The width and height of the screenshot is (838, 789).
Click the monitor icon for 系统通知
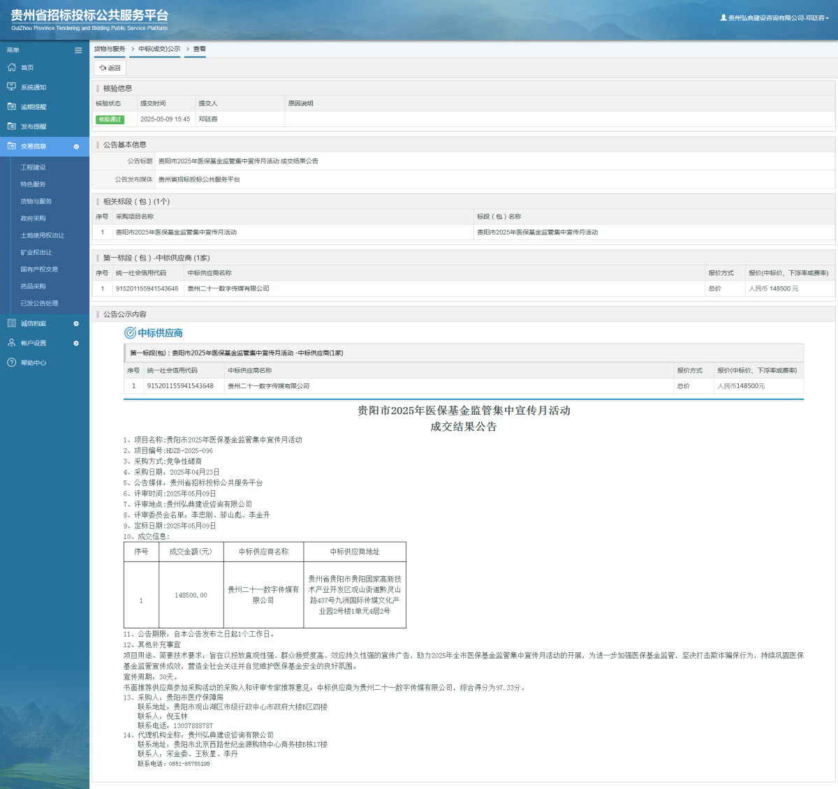click(x=11, y=87)
